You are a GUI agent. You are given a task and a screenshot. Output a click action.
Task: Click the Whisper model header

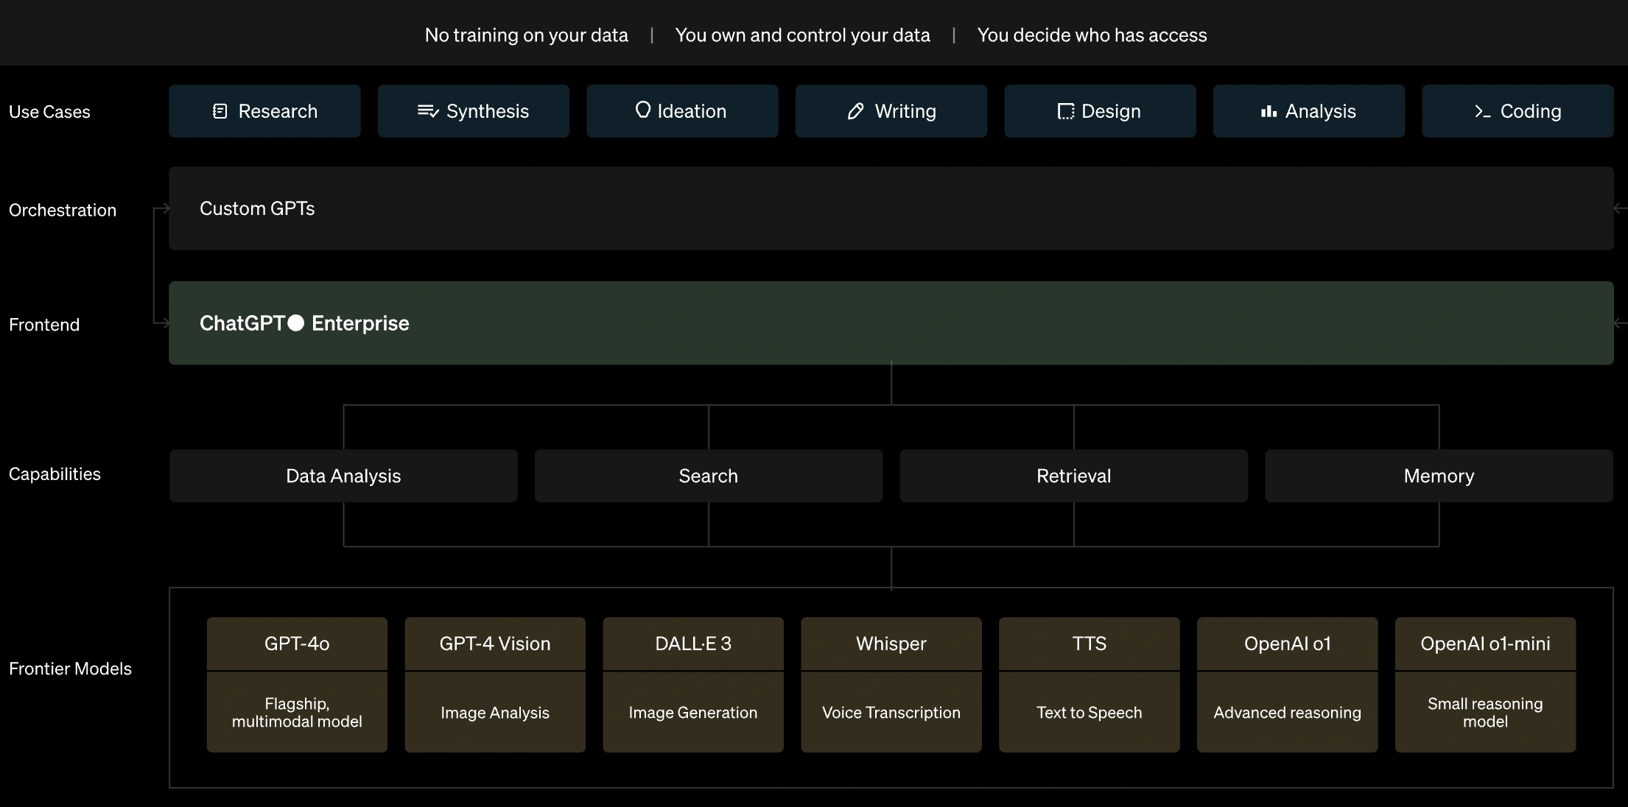891,644
